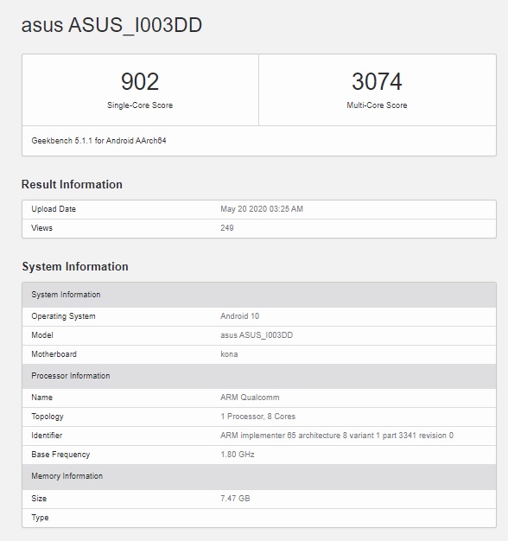Click Geekbench 5.1.1 for Android AArch64 text
508x541 pixels.
point(99,141)
